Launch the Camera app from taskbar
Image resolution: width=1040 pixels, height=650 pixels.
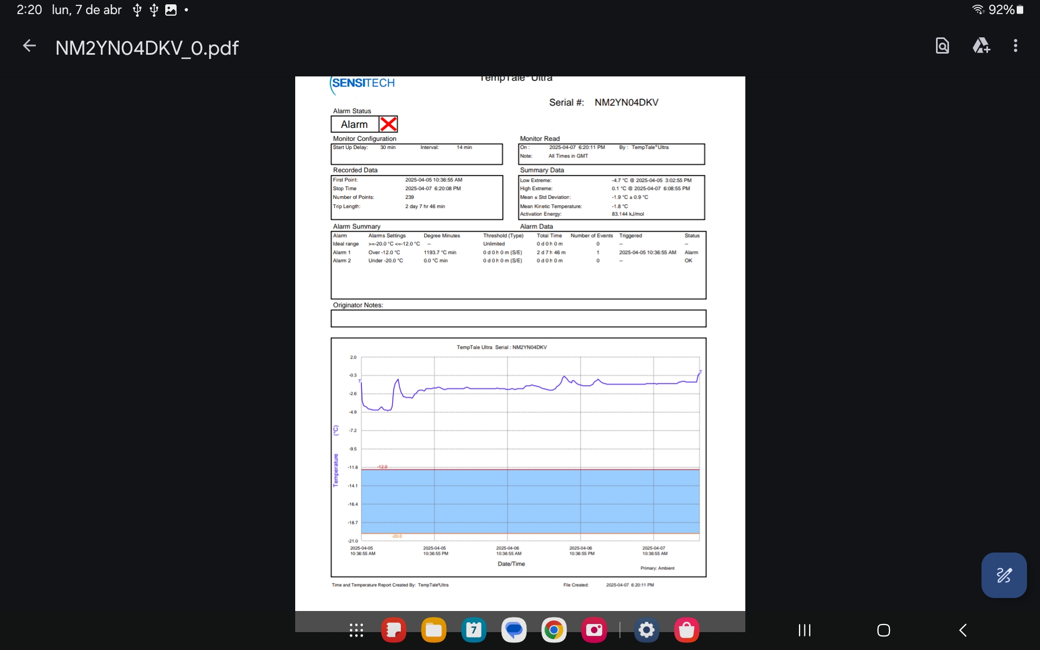pos(594,630)
